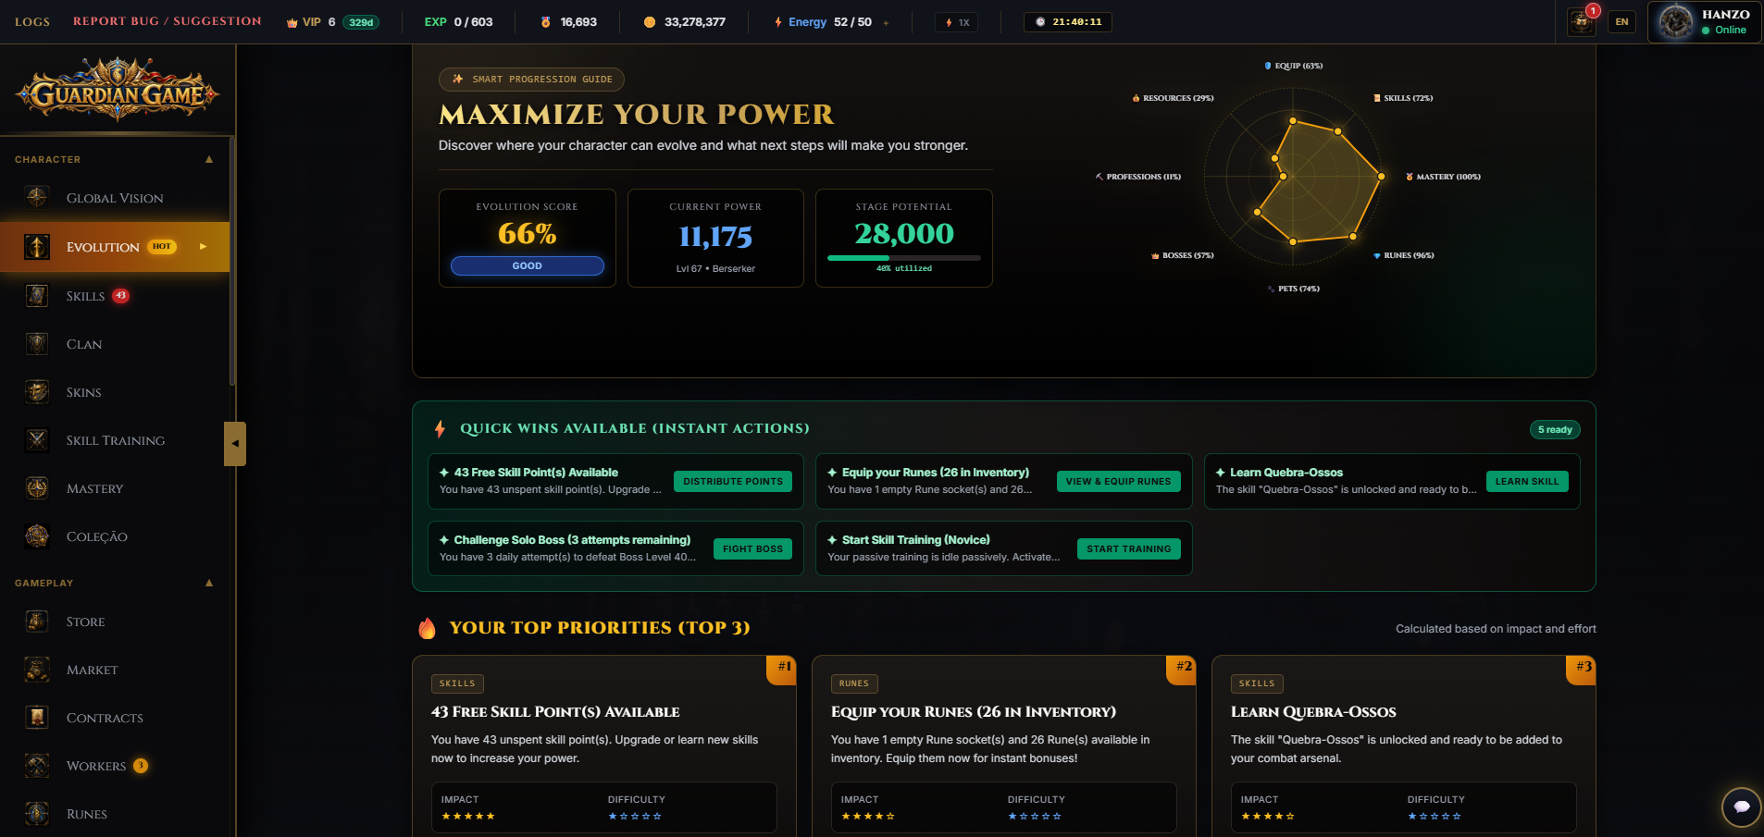Click the Skills sidebar icon
The image size is (1764, 837).
click(x=37, y=296)
